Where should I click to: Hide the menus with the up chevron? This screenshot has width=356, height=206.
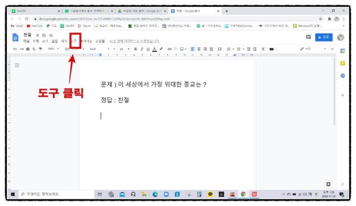pyautogui.click(x=332, y=49)
